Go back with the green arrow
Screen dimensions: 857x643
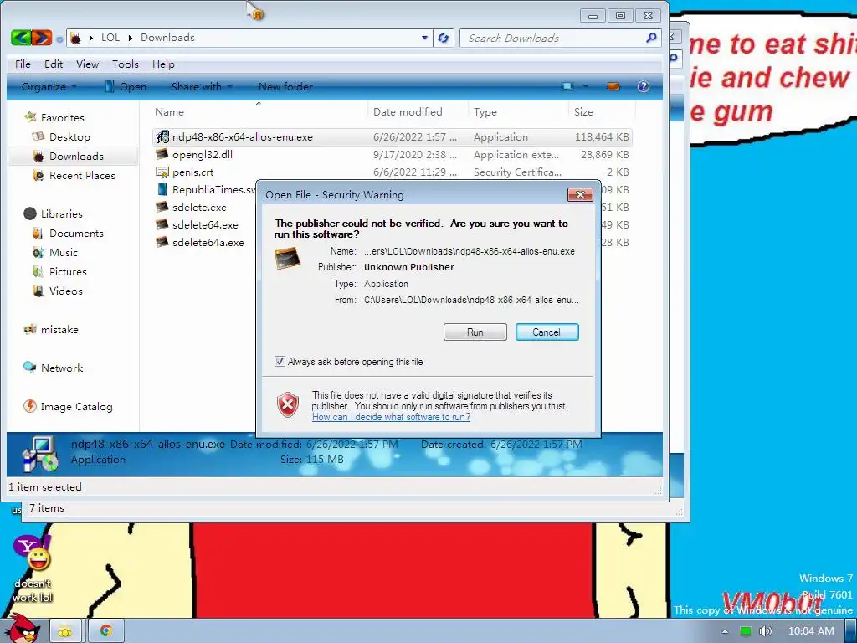coord(21,37)
